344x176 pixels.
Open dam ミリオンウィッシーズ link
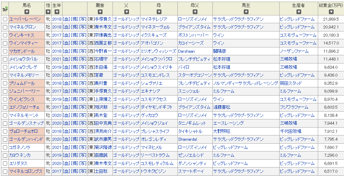click(158, 51)
